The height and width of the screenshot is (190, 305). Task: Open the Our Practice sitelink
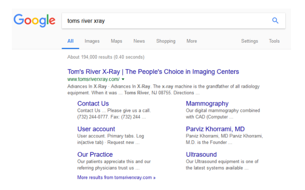click(95, 155)
